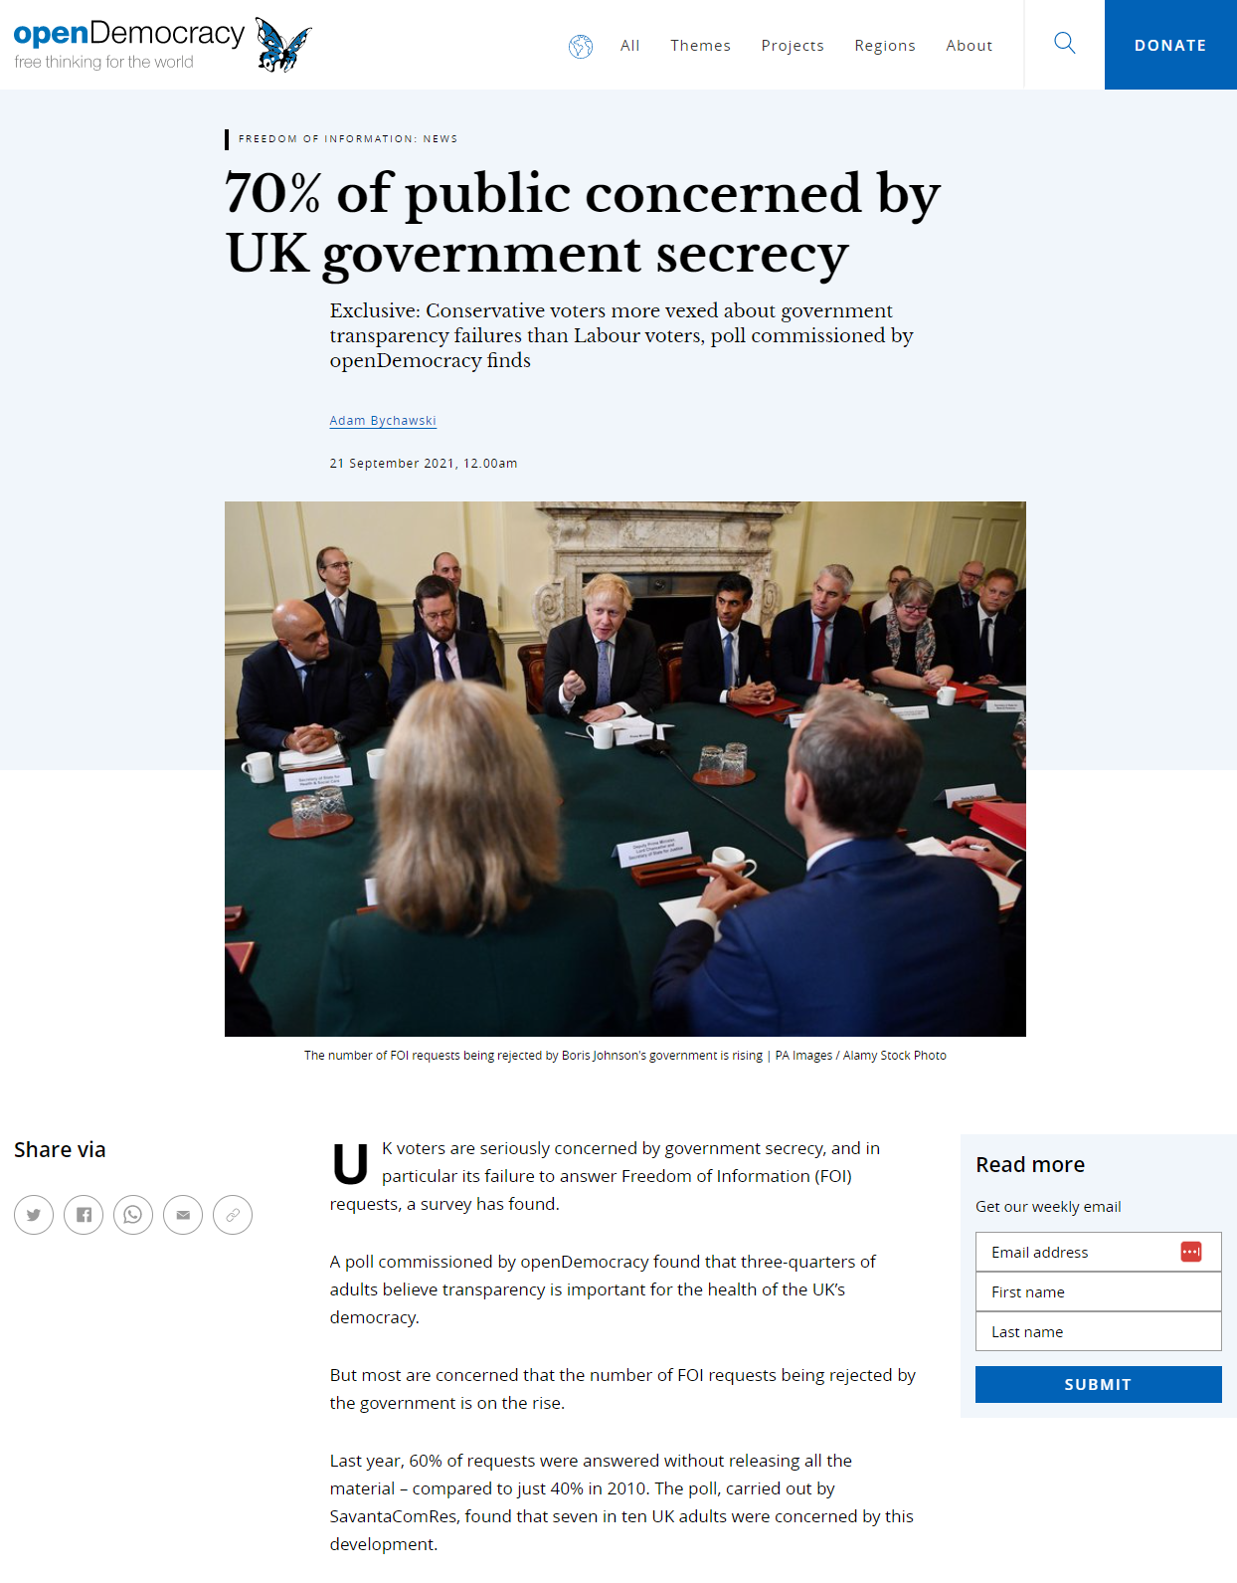
Task: Share article via WhatsApp icon
Action: click(133, 1215)
